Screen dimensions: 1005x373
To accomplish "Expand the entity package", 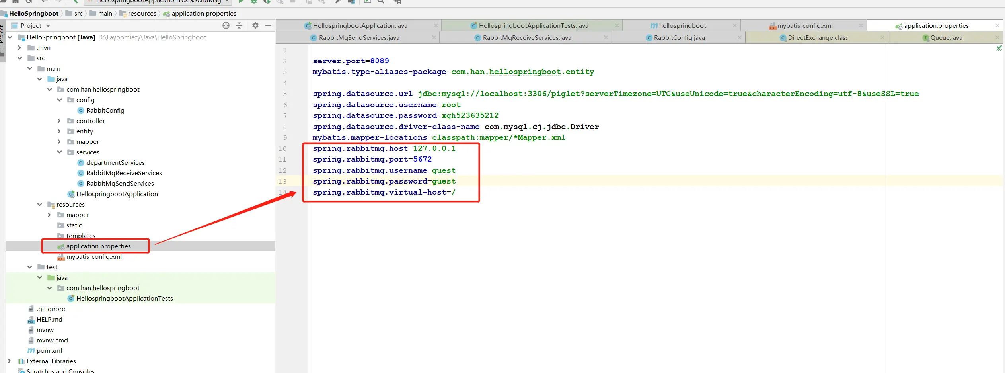I will coord(59,131).
